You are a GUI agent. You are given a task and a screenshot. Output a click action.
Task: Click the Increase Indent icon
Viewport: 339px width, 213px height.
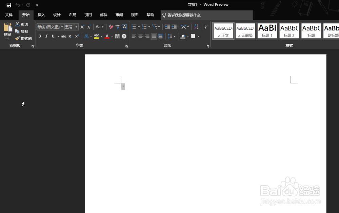174,27
